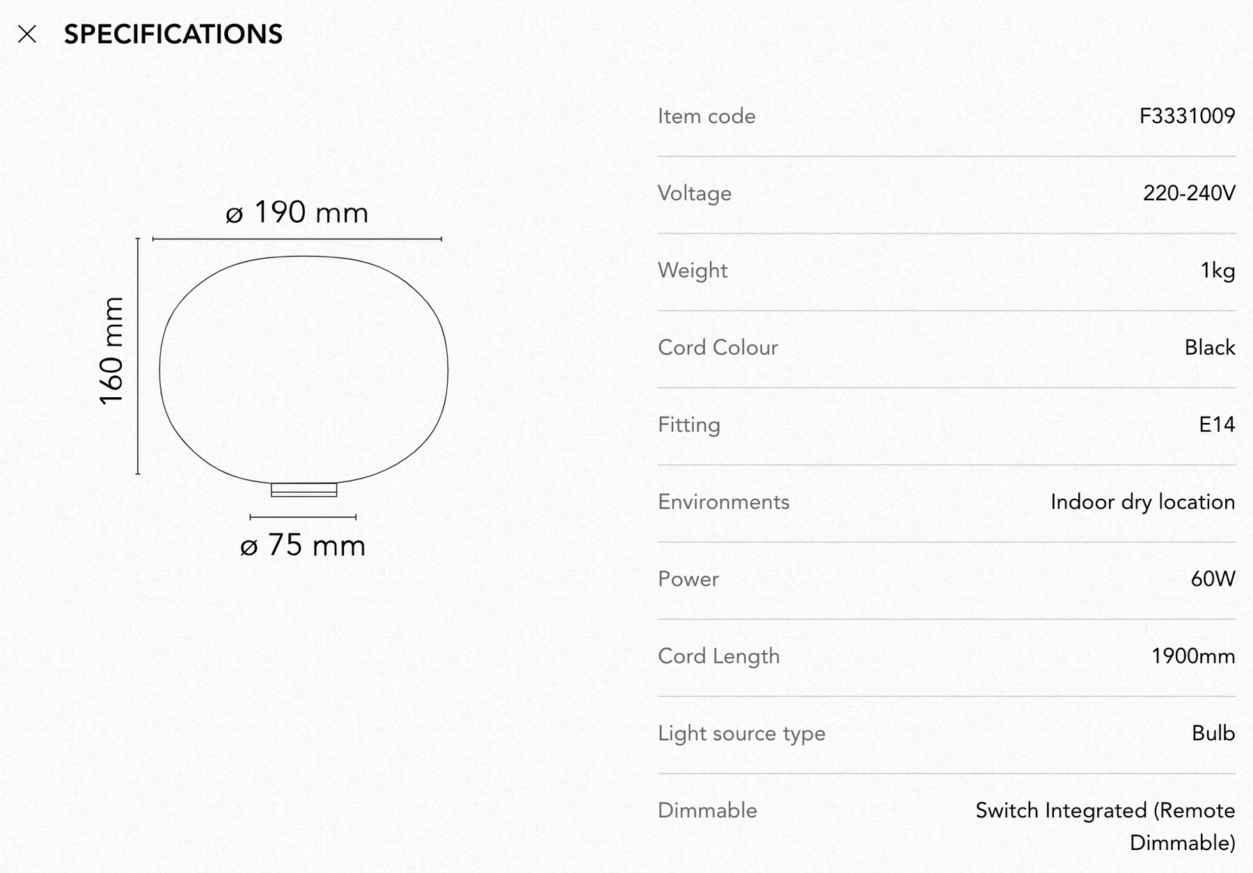Click the Bulb light source value
The height and width of the screenshot is (873, 1253).
coord(1213,733)
